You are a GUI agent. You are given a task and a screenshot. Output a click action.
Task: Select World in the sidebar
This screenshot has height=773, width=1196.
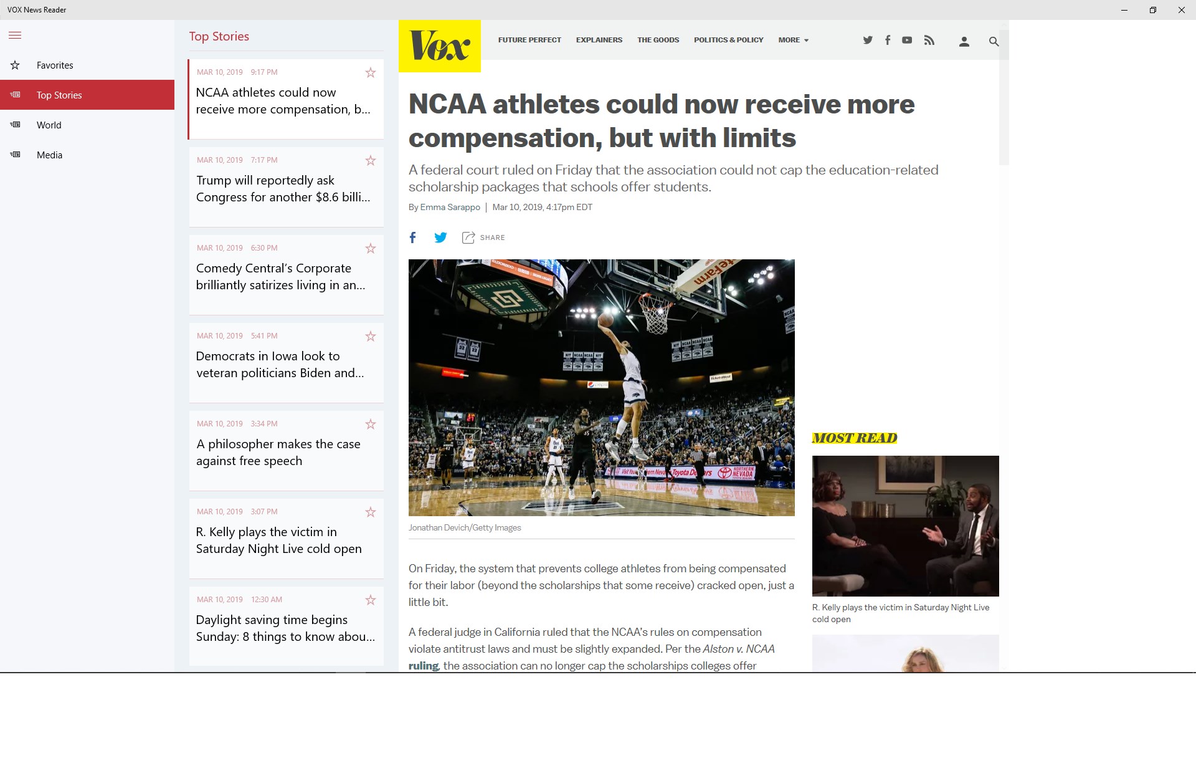[49, 125]
